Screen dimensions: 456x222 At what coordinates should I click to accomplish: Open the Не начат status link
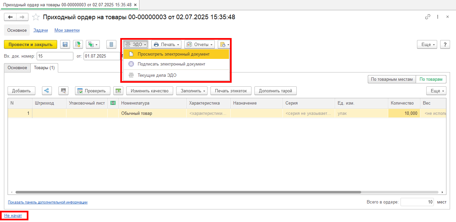coord(13,216)
